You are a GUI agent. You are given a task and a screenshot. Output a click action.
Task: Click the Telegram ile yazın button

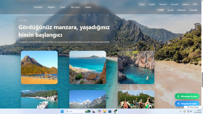coord(187,104)
